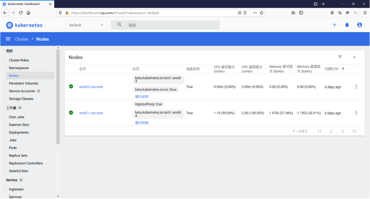This screenshot has height=199, width=370.
Task: Click the IngressProxy: true label chip
Action: pos(148,104)
